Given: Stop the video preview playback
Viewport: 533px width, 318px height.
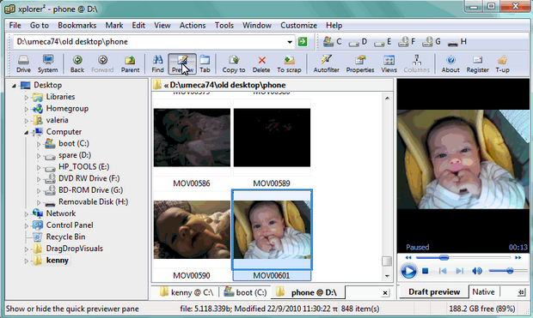Looking at the screenshot, I should click(x=425, y=271).
